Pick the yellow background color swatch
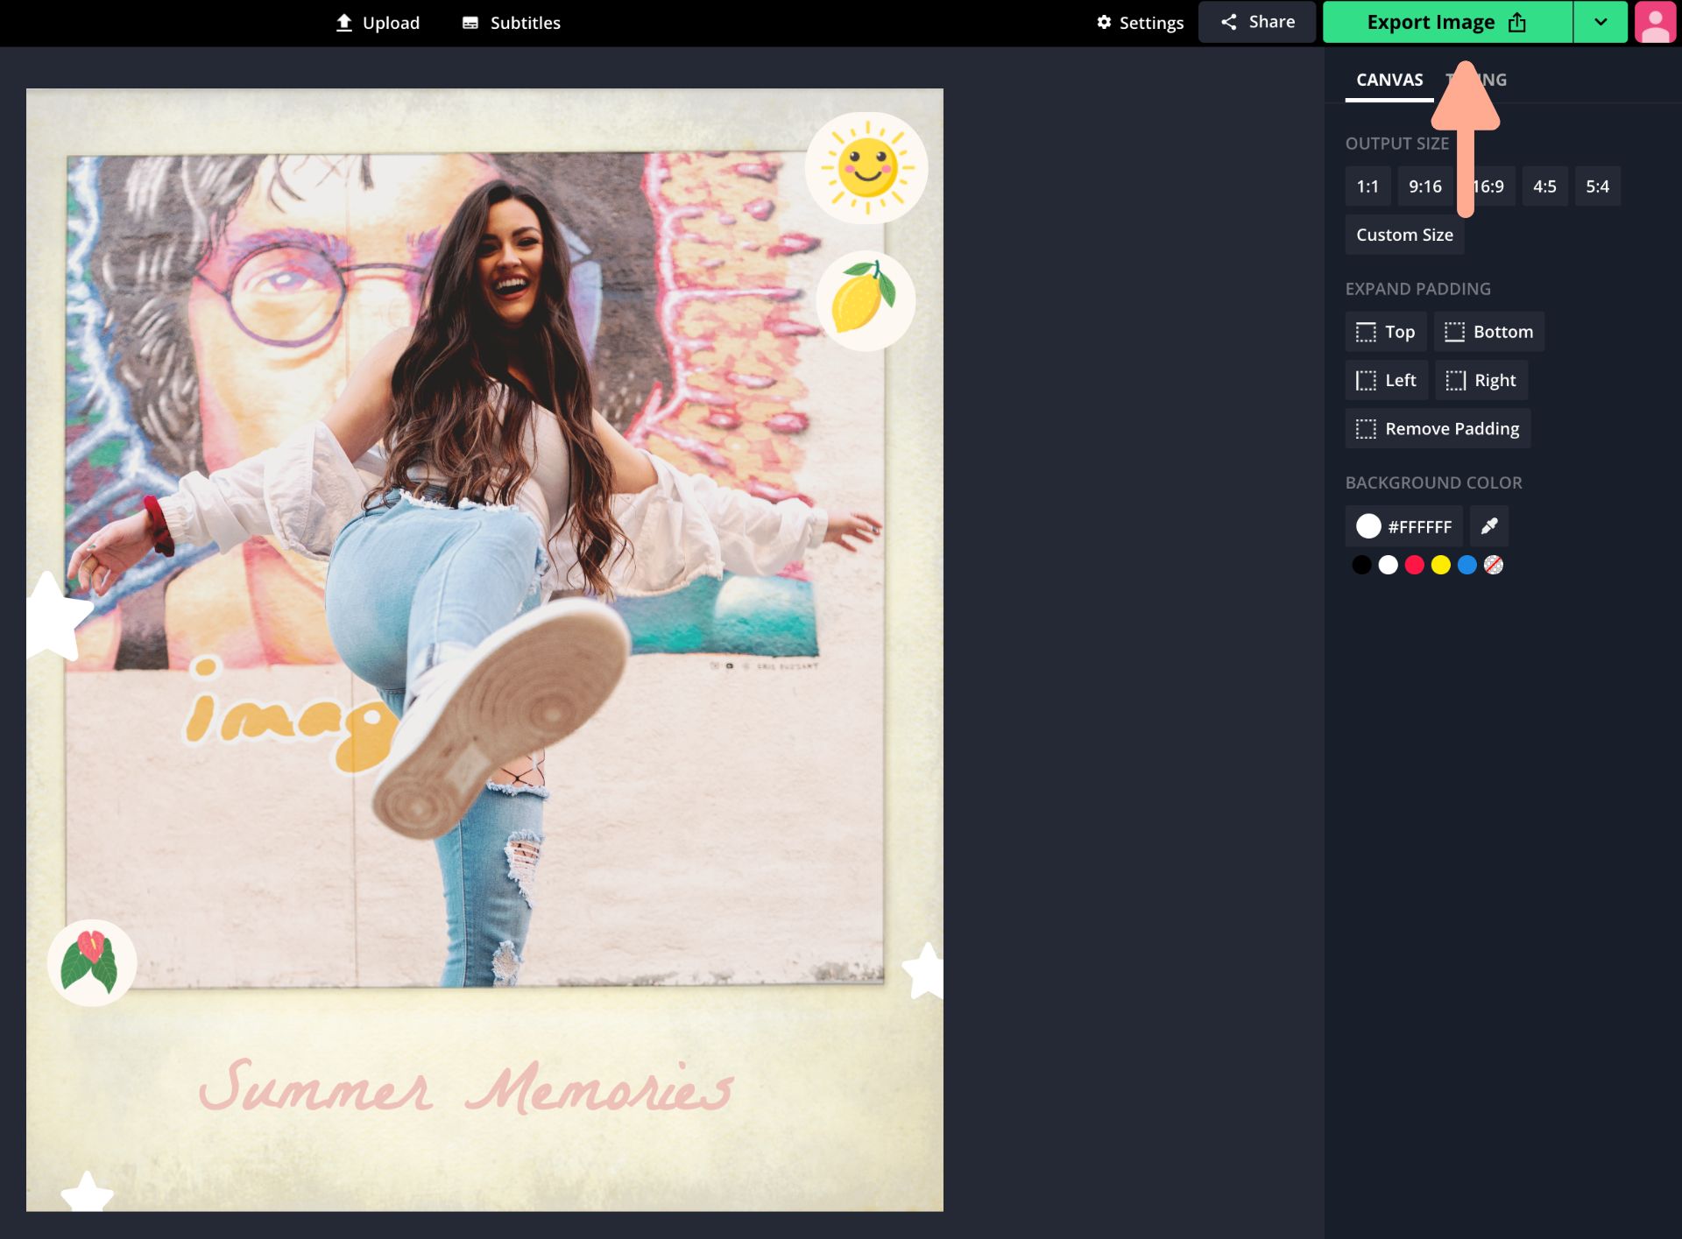The width and height of the screenshot is (1682, 1239). (x=1440, y=565)
